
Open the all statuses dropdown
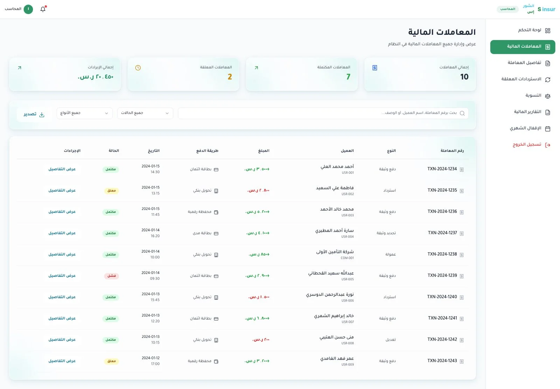(145, 113)
